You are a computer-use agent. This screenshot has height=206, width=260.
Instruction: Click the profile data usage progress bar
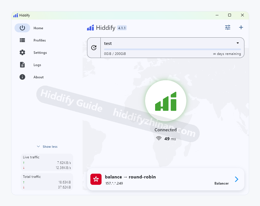pyautogui.click(x=172, y=49)
